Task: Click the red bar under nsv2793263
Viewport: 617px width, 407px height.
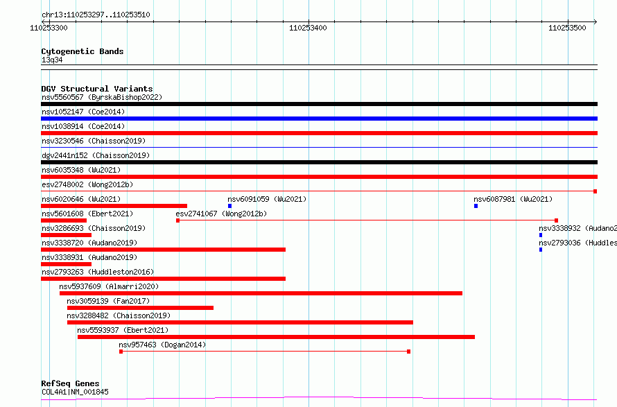Action: [164, 279]
